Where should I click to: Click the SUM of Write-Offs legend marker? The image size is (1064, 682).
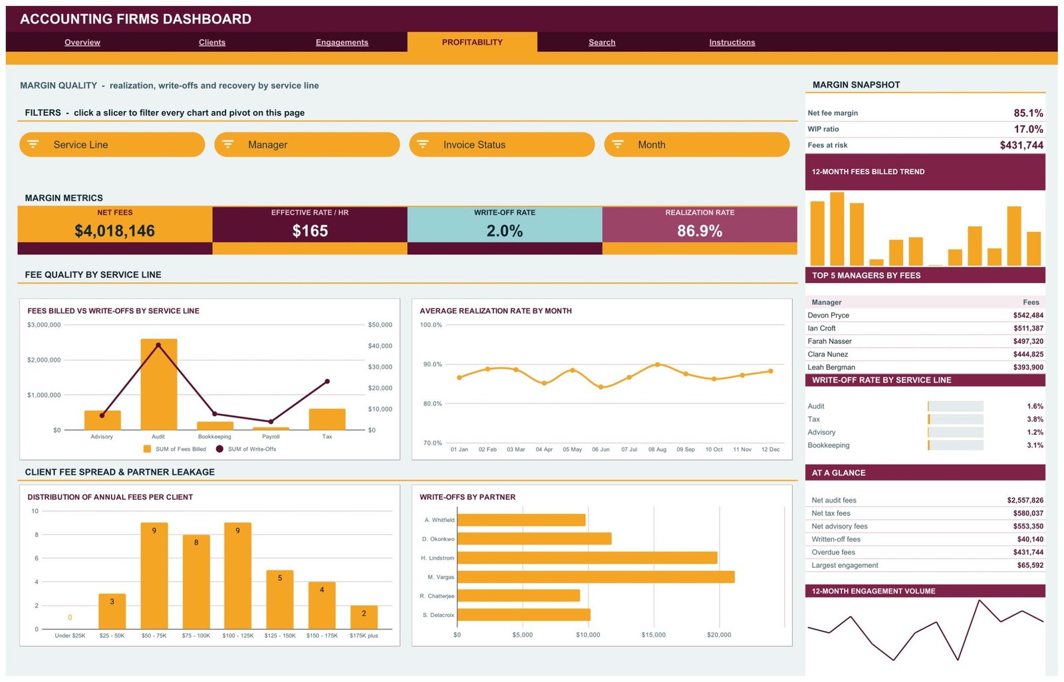pos(219,449)
